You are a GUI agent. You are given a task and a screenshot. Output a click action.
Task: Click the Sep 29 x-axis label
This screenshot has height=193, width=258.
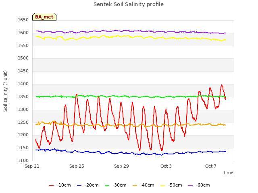point(121,166)
